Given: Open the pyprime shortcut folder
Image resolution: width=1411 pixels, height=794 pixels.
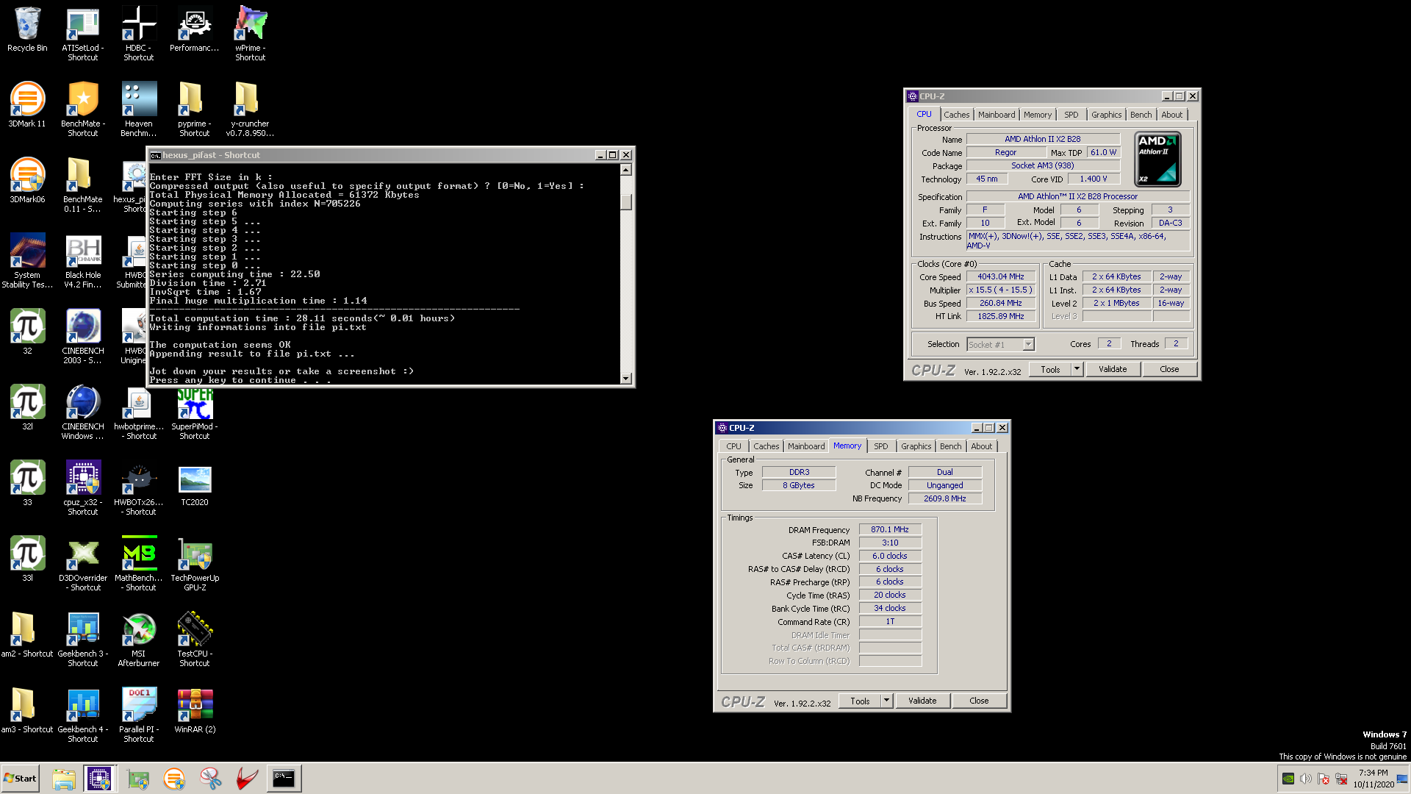Looking at the screenshot, I should 195,109.
